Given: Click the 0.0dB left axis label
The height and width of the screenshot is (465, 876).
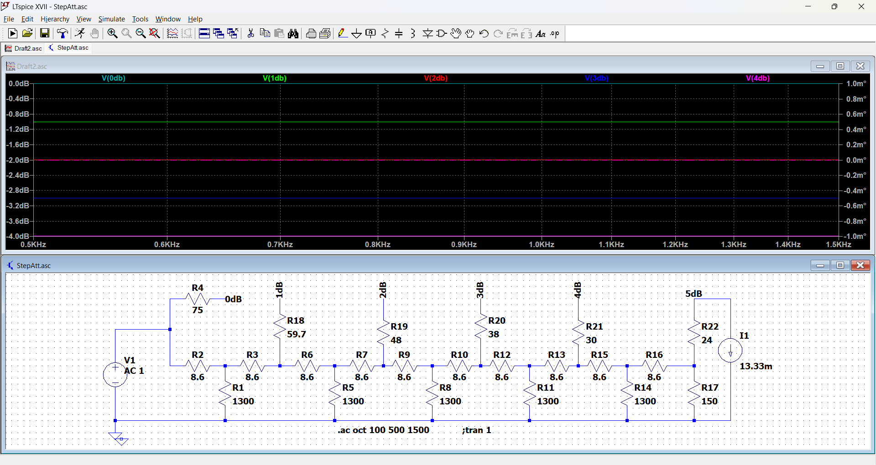Looking at the screenshot, I should pyautogui.click(x=19, y=83).
